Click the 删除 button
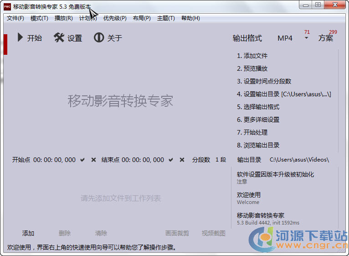 coord(65,233)
